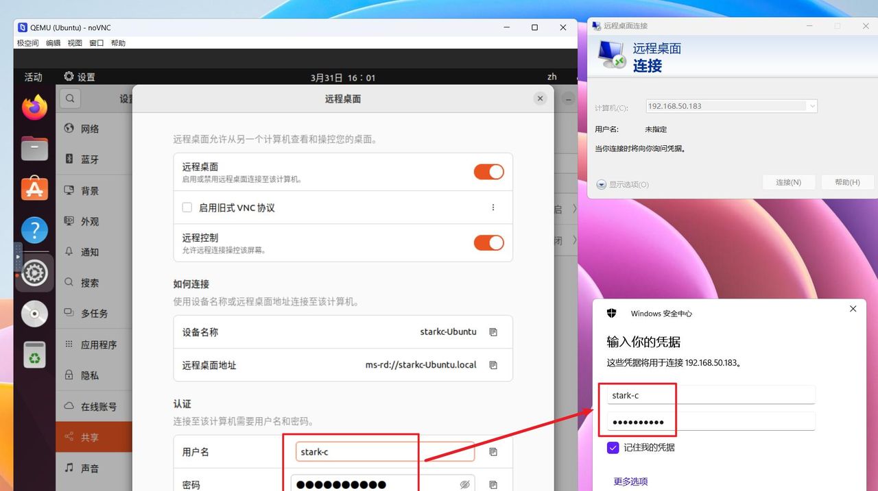Click the Settings gear in the dock
Viewport: 878px width, 491px height.
coord(34,273)
